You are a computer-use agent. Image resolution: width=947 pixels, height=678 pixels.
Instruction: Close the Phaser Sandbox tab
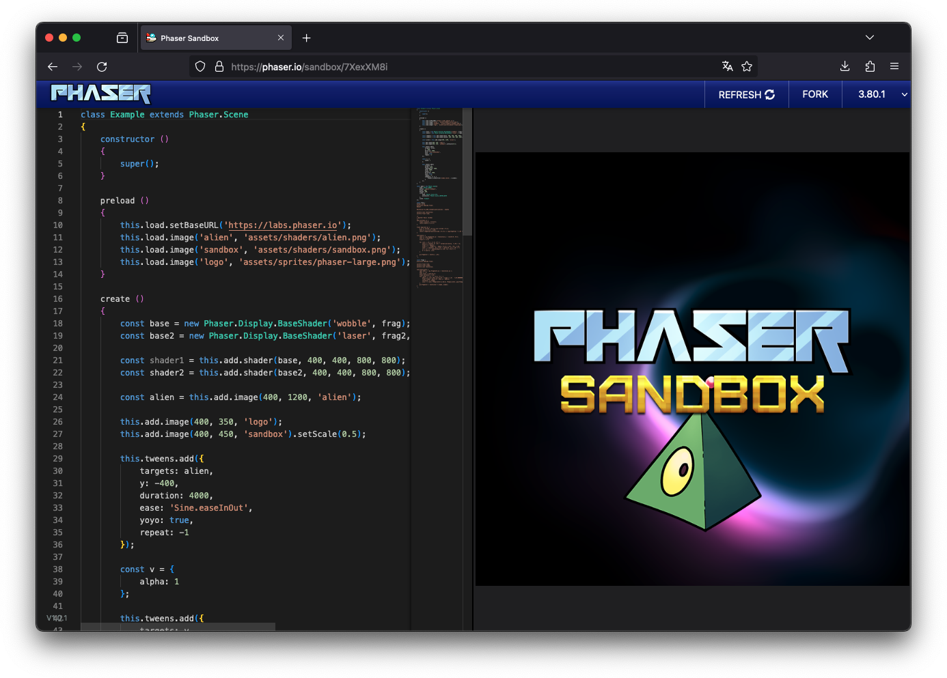[x=281, y=38]
